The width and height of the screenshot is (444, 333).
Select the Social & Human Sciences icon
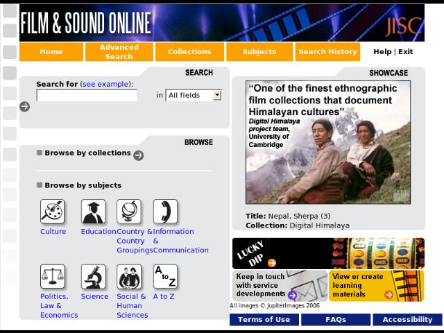coord(129,277)
